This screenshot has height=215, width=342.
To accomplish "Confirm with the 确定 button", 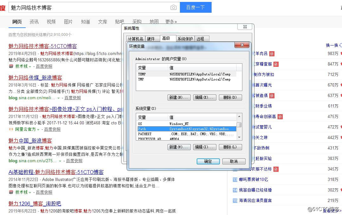I will tap(208, 162).
